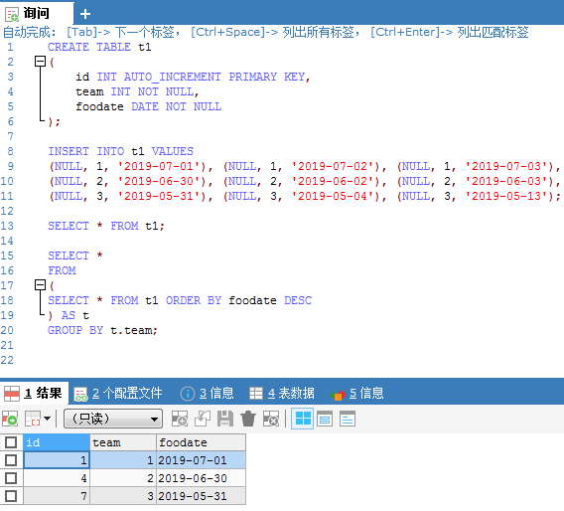564x511 pixels.
Task: Select cell 2019-05-31 in results
Action: [x=201, y=496]
